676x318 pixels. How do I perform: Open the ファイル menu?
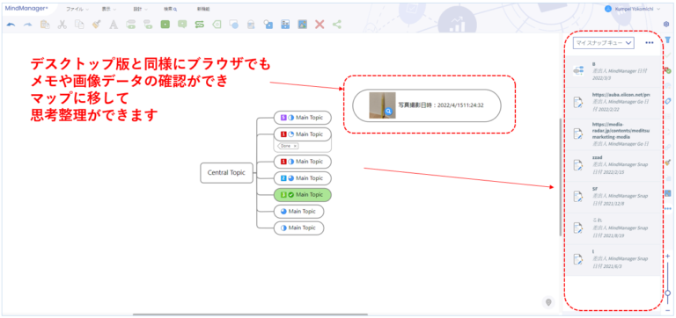tap(77, 9)
